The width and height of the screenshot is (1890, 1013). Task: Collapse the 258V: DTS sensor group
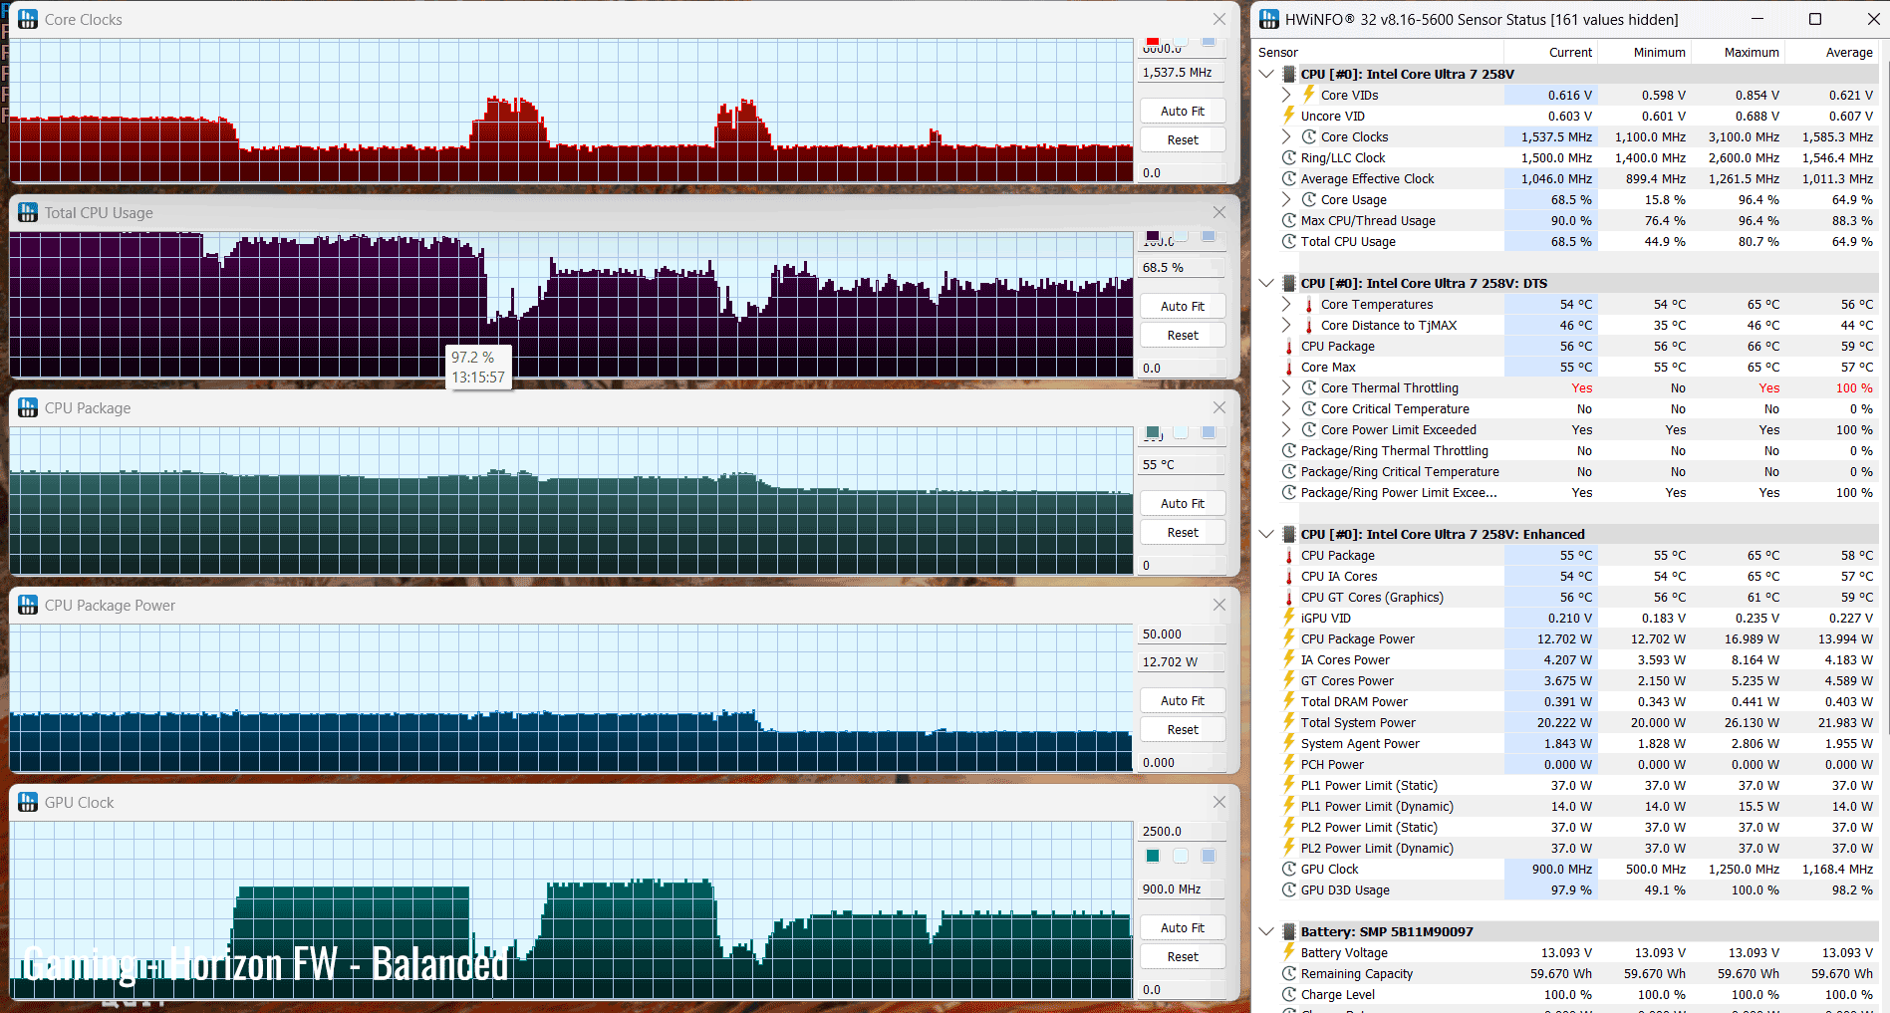1266,283
